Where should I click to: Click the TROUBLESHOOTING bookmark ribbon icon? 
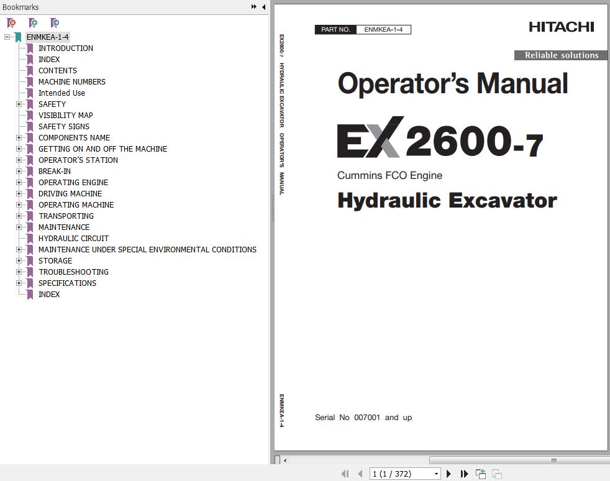30,272
